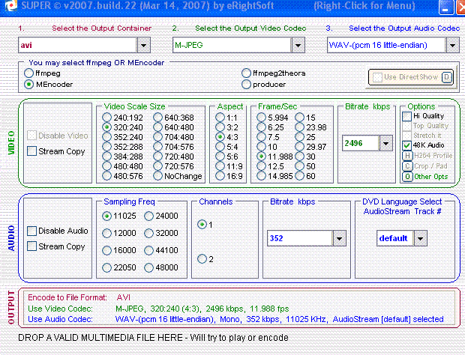Pick 60 frames per second
465x355 pixels.
pyautogui.click(x=300, y=176)
